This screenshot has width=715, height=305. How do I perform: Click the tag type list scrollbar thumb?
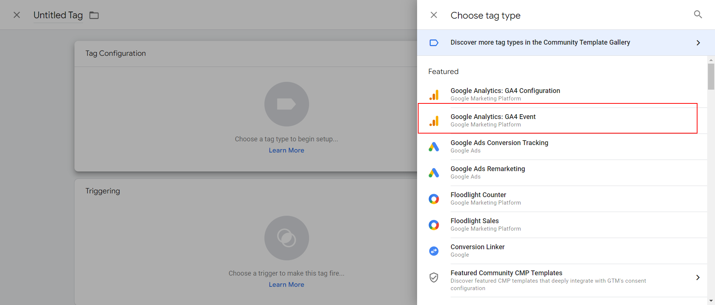[x=711, y=77]
